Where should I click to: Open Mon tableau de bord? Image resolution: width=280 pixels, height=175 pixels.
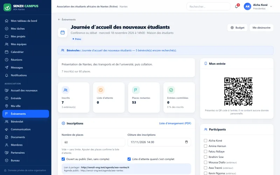pos(26,21)
